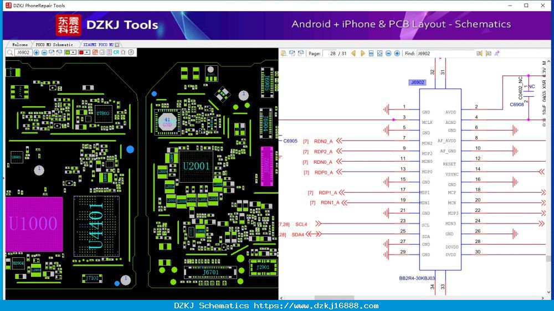Click the J7102 component on PCB
This screenshot has width=554, height=311.
tap(92, 278)
